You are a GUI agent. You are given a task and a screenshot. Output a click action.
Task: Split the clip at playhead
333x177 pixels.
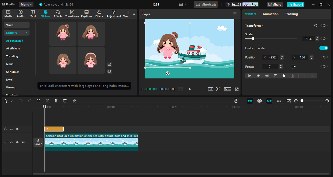[39, 101]
